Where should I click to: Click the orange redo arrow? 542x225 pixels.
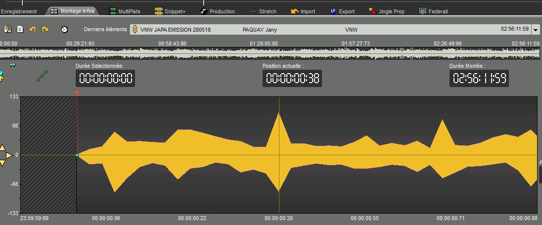45,30
